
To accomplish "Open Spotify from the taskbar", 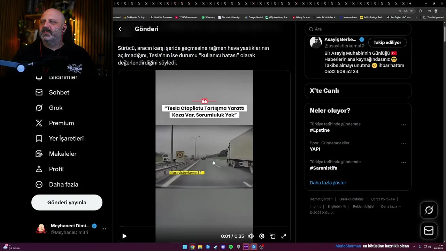I will click(231, 247).
